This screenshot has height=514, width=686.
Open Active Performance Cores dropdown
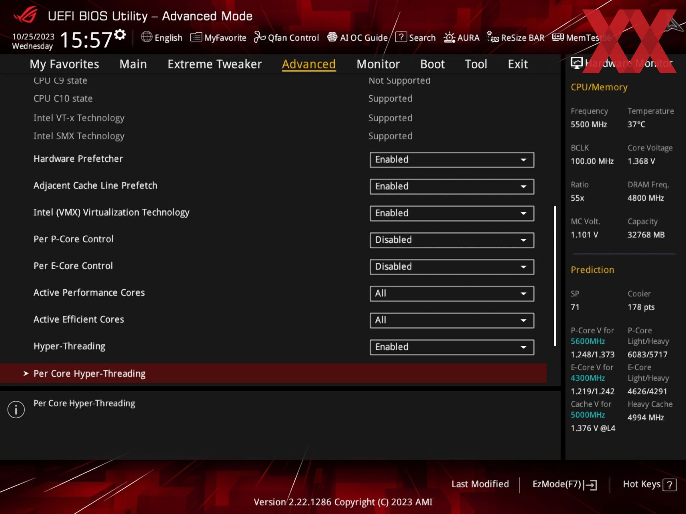pos(452,293)
